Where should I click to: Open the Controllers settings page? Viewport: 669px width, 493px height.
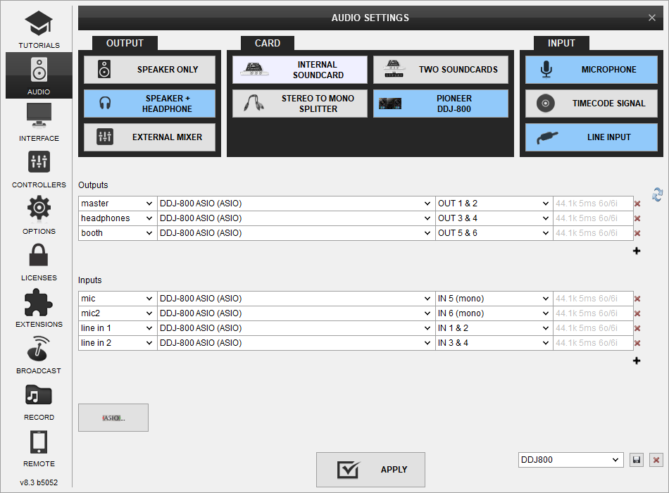[39, 168]
